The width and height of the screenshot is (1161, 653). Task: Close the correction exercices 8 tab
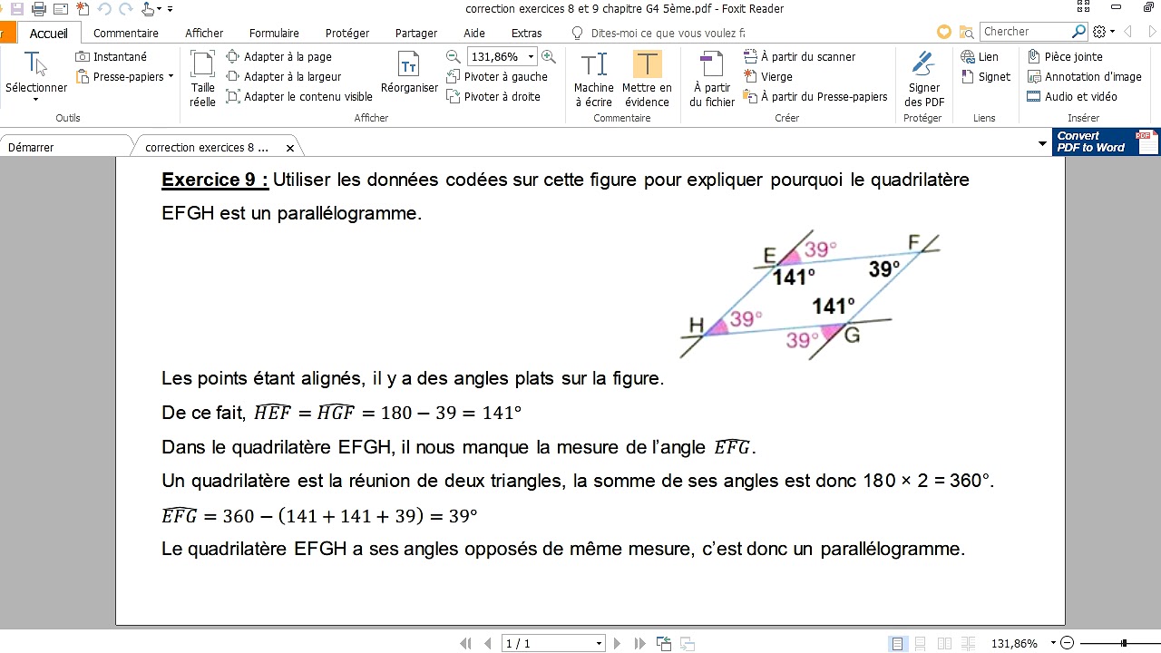pos(290,148)
